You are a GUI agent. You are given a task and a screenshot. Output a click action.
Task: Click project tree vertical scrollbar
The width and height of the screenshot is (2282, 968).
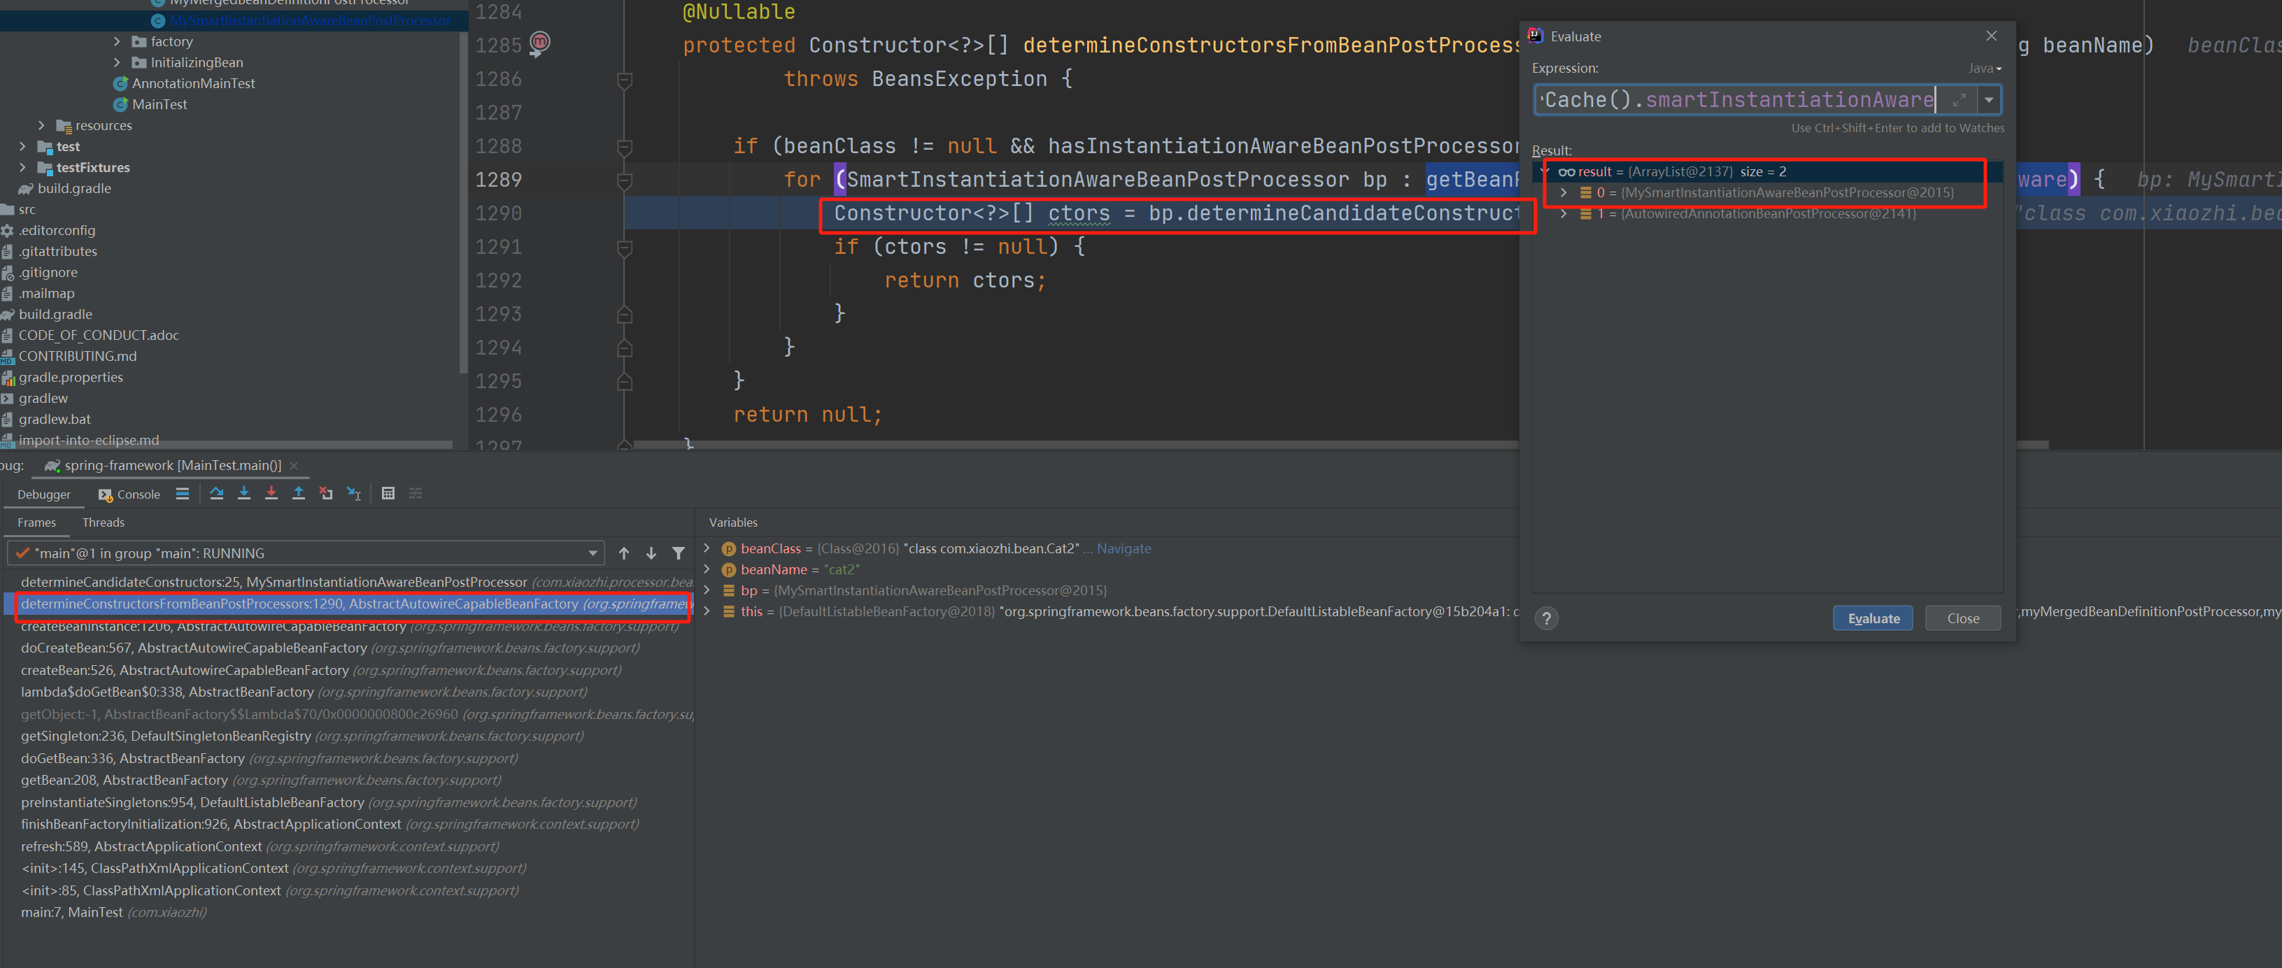462,204
